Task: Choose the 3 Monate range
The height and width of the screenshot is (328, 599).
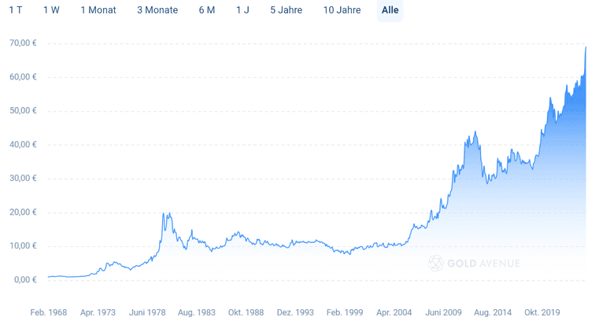Action: [x=157, y=10]
